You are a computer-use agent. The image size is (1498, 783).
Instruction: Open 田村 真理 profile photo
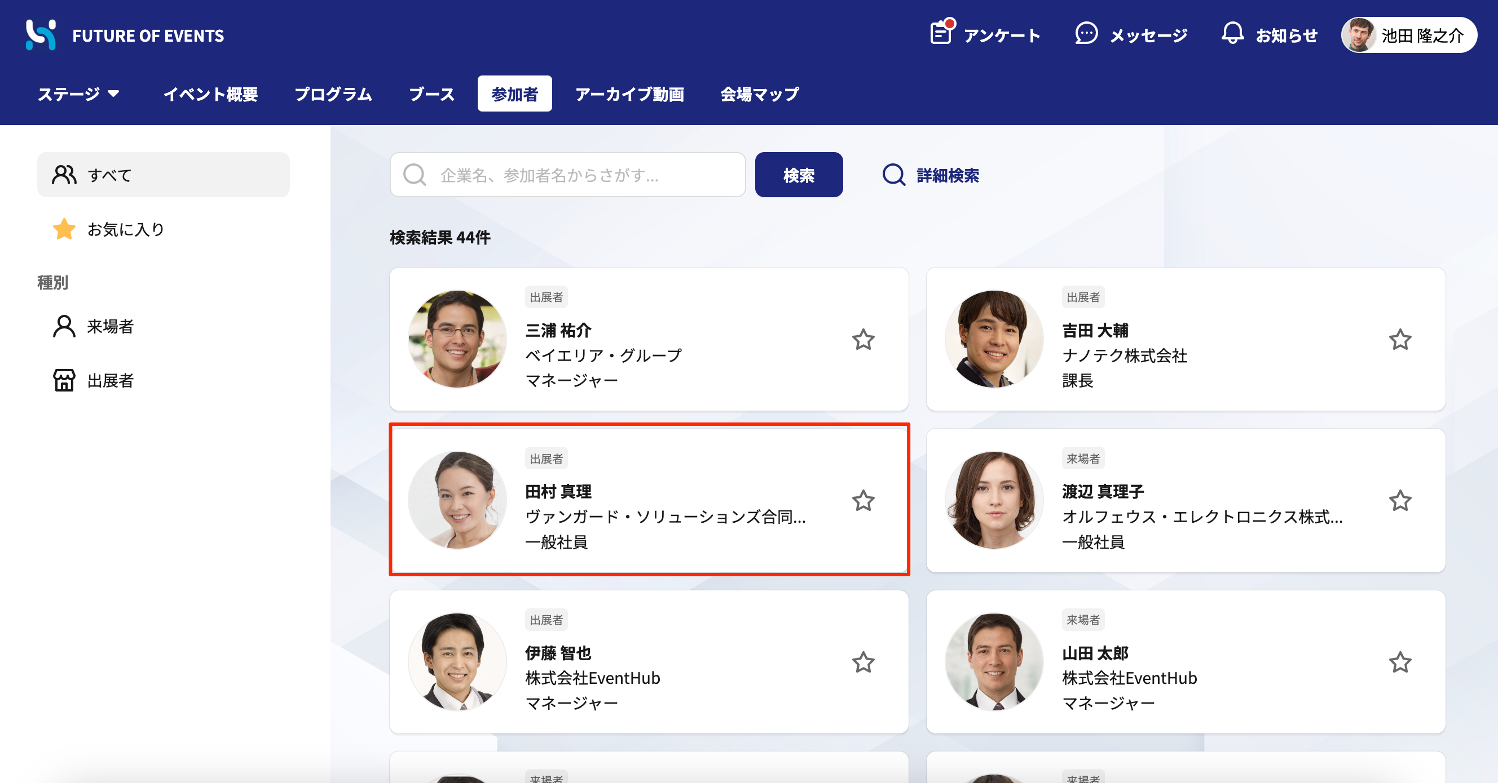[x=457, y=500]
